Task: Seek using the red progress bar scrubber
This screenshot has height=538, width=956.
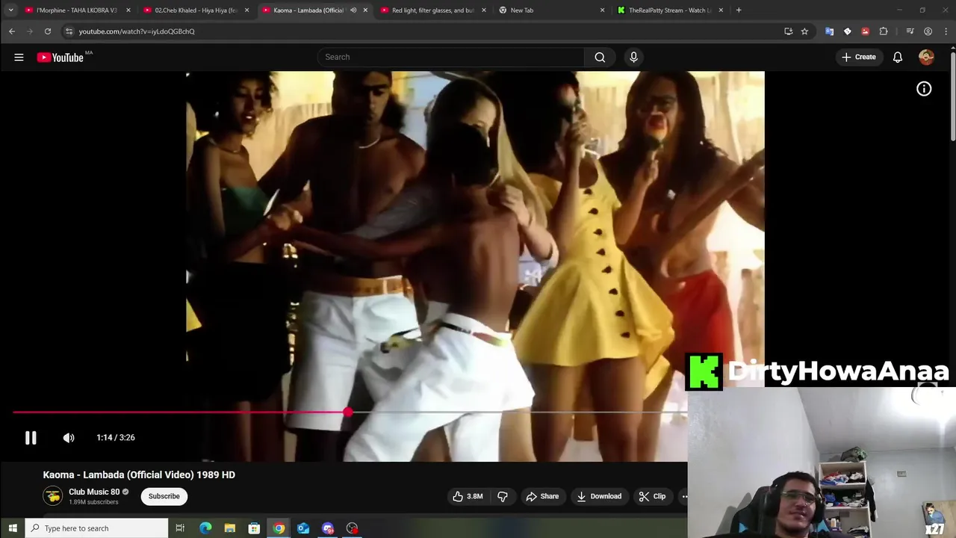Action: pyautogui.click(x=348, y=412)
